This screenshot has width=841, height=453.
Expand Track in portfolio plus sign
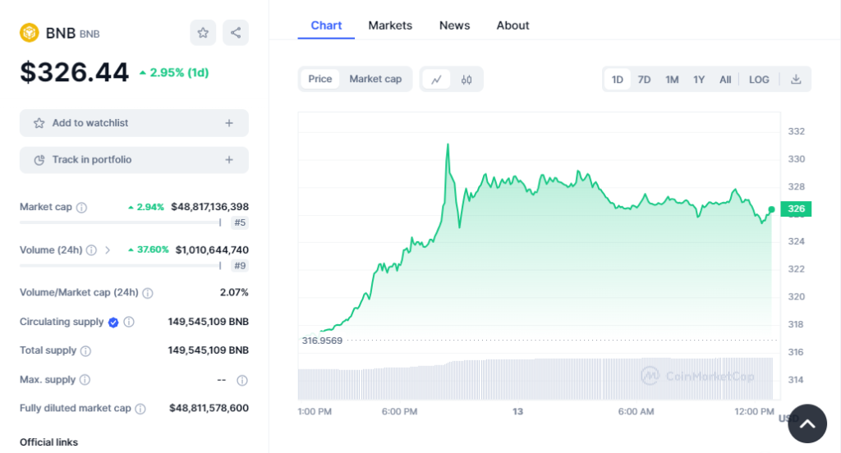tap(229, 160)
